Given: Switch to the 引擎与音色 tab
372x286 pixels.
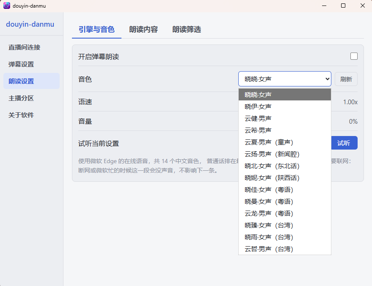Looking at the screenshot, I should 96,30.
